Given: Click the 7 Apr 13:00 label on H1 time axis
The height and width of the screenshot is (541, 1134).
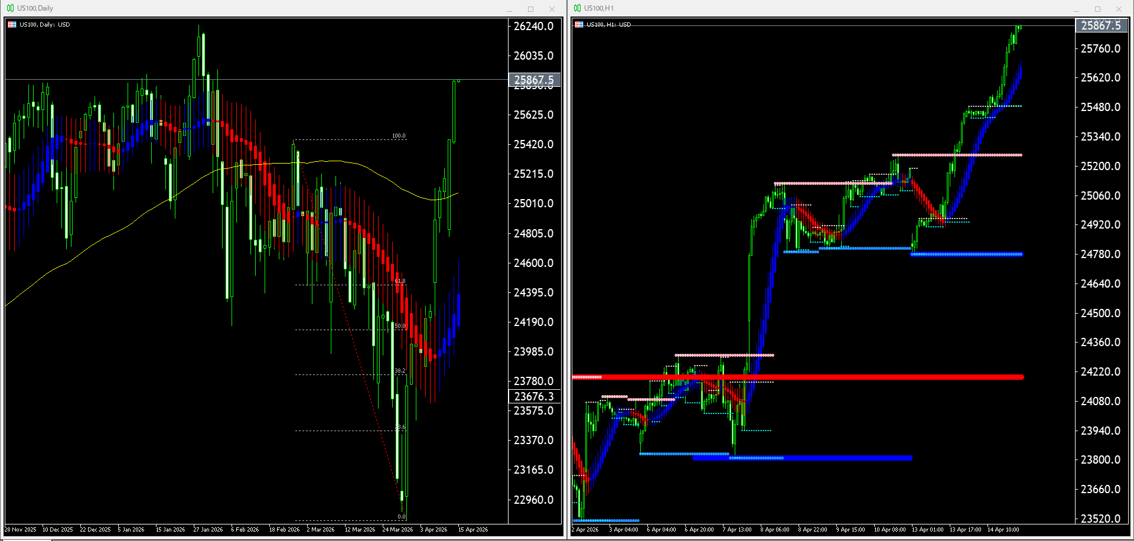Looking at the screenshot, I should (x=737, y=530).
